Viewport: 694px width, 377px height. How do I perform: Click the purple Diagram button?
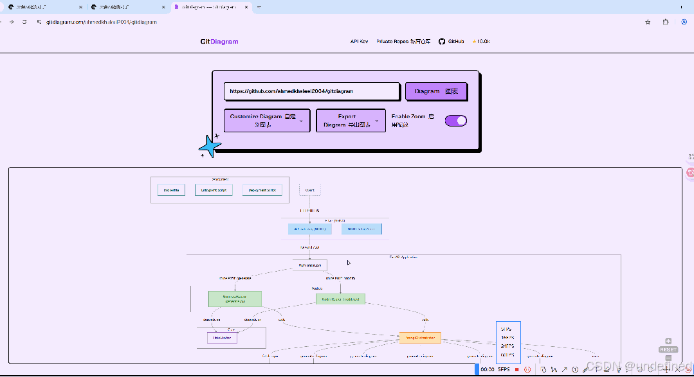(x=436, y=91)
